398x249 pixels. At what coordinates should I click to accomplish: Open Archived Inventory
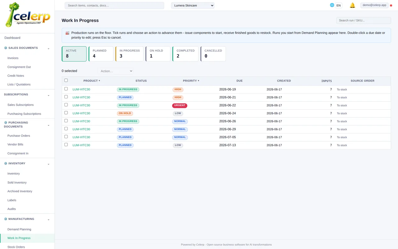(x=20, y=191)
